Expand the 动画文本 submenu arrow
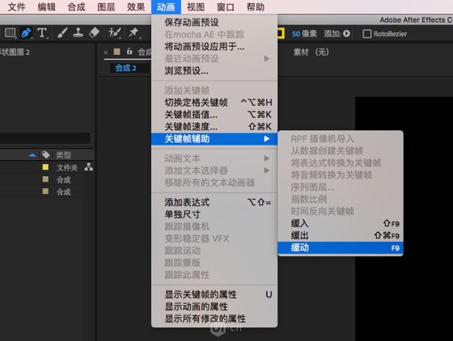The image size is (453, 341). click(267, 158)
